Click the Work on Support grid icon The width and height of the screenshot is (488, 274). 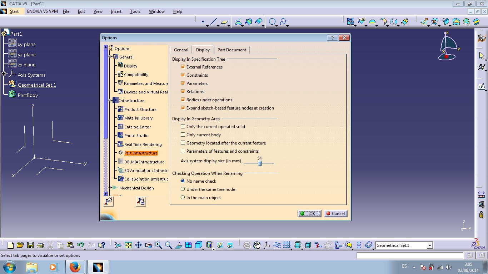pos(287,245)
